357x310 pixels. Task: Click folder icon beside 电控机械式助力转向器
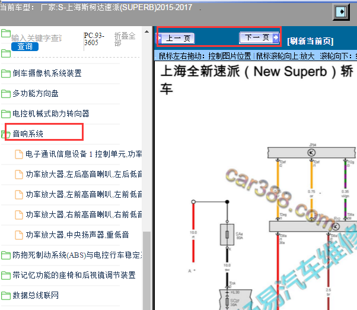[x=6, y=114]
